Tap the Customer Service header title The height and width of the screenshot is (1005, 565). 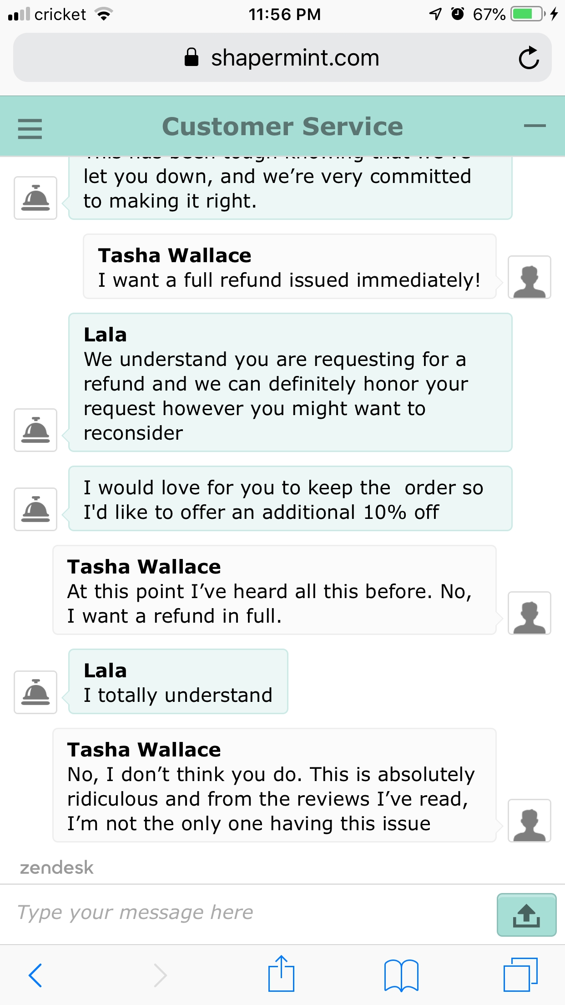[x=282, y=127]
